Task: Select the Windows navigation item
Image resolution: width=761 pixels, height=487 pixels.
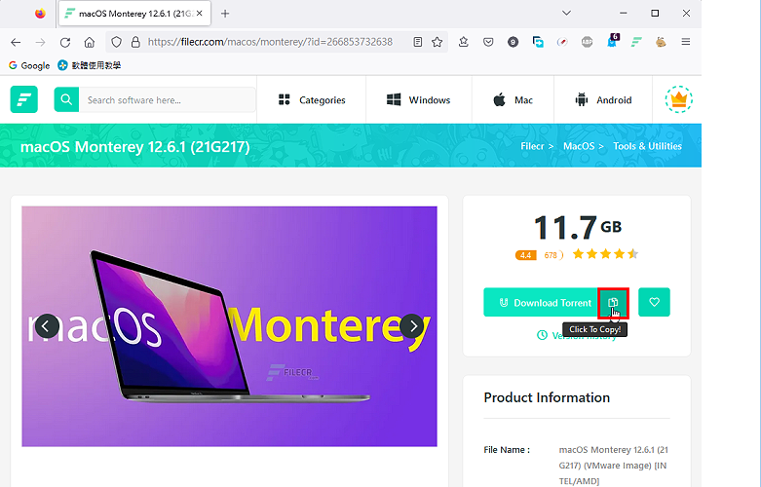Action: (x=418, y=100)
